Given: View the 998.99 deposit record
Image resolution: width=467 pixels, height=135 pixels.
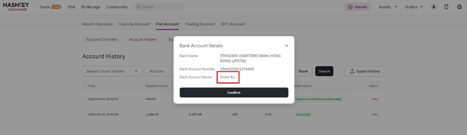Looking at the screenshot, I should tap(375, 99).
